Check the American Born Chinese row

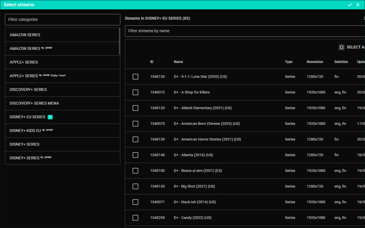135,124
